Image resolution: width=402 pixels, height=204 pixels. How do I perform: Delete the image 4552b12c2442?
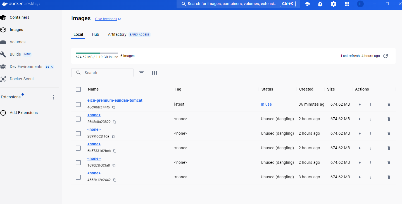(389, 177)
